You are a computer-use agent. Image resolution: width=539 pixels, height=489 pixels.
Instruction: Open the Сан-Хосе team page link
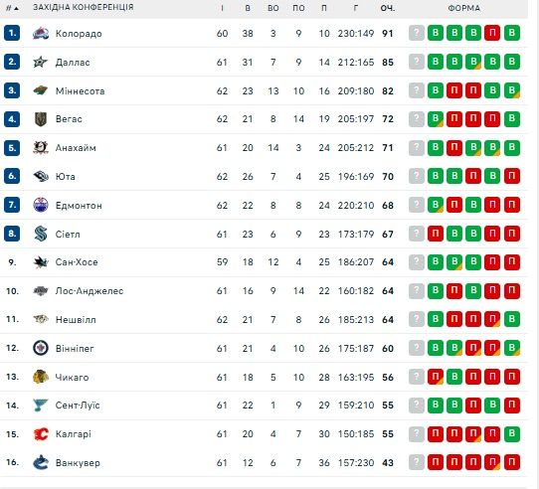(77, 262)
